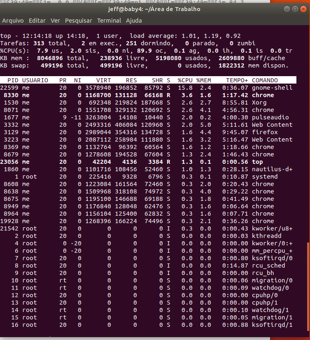Select PID 8949 chrome process
This screenshot has width=310, height=340.
pyautogui.click(x=11, y=206)
